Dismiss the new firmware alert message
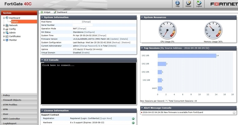Screen dimensions: 238x125 tap(234, 113)
